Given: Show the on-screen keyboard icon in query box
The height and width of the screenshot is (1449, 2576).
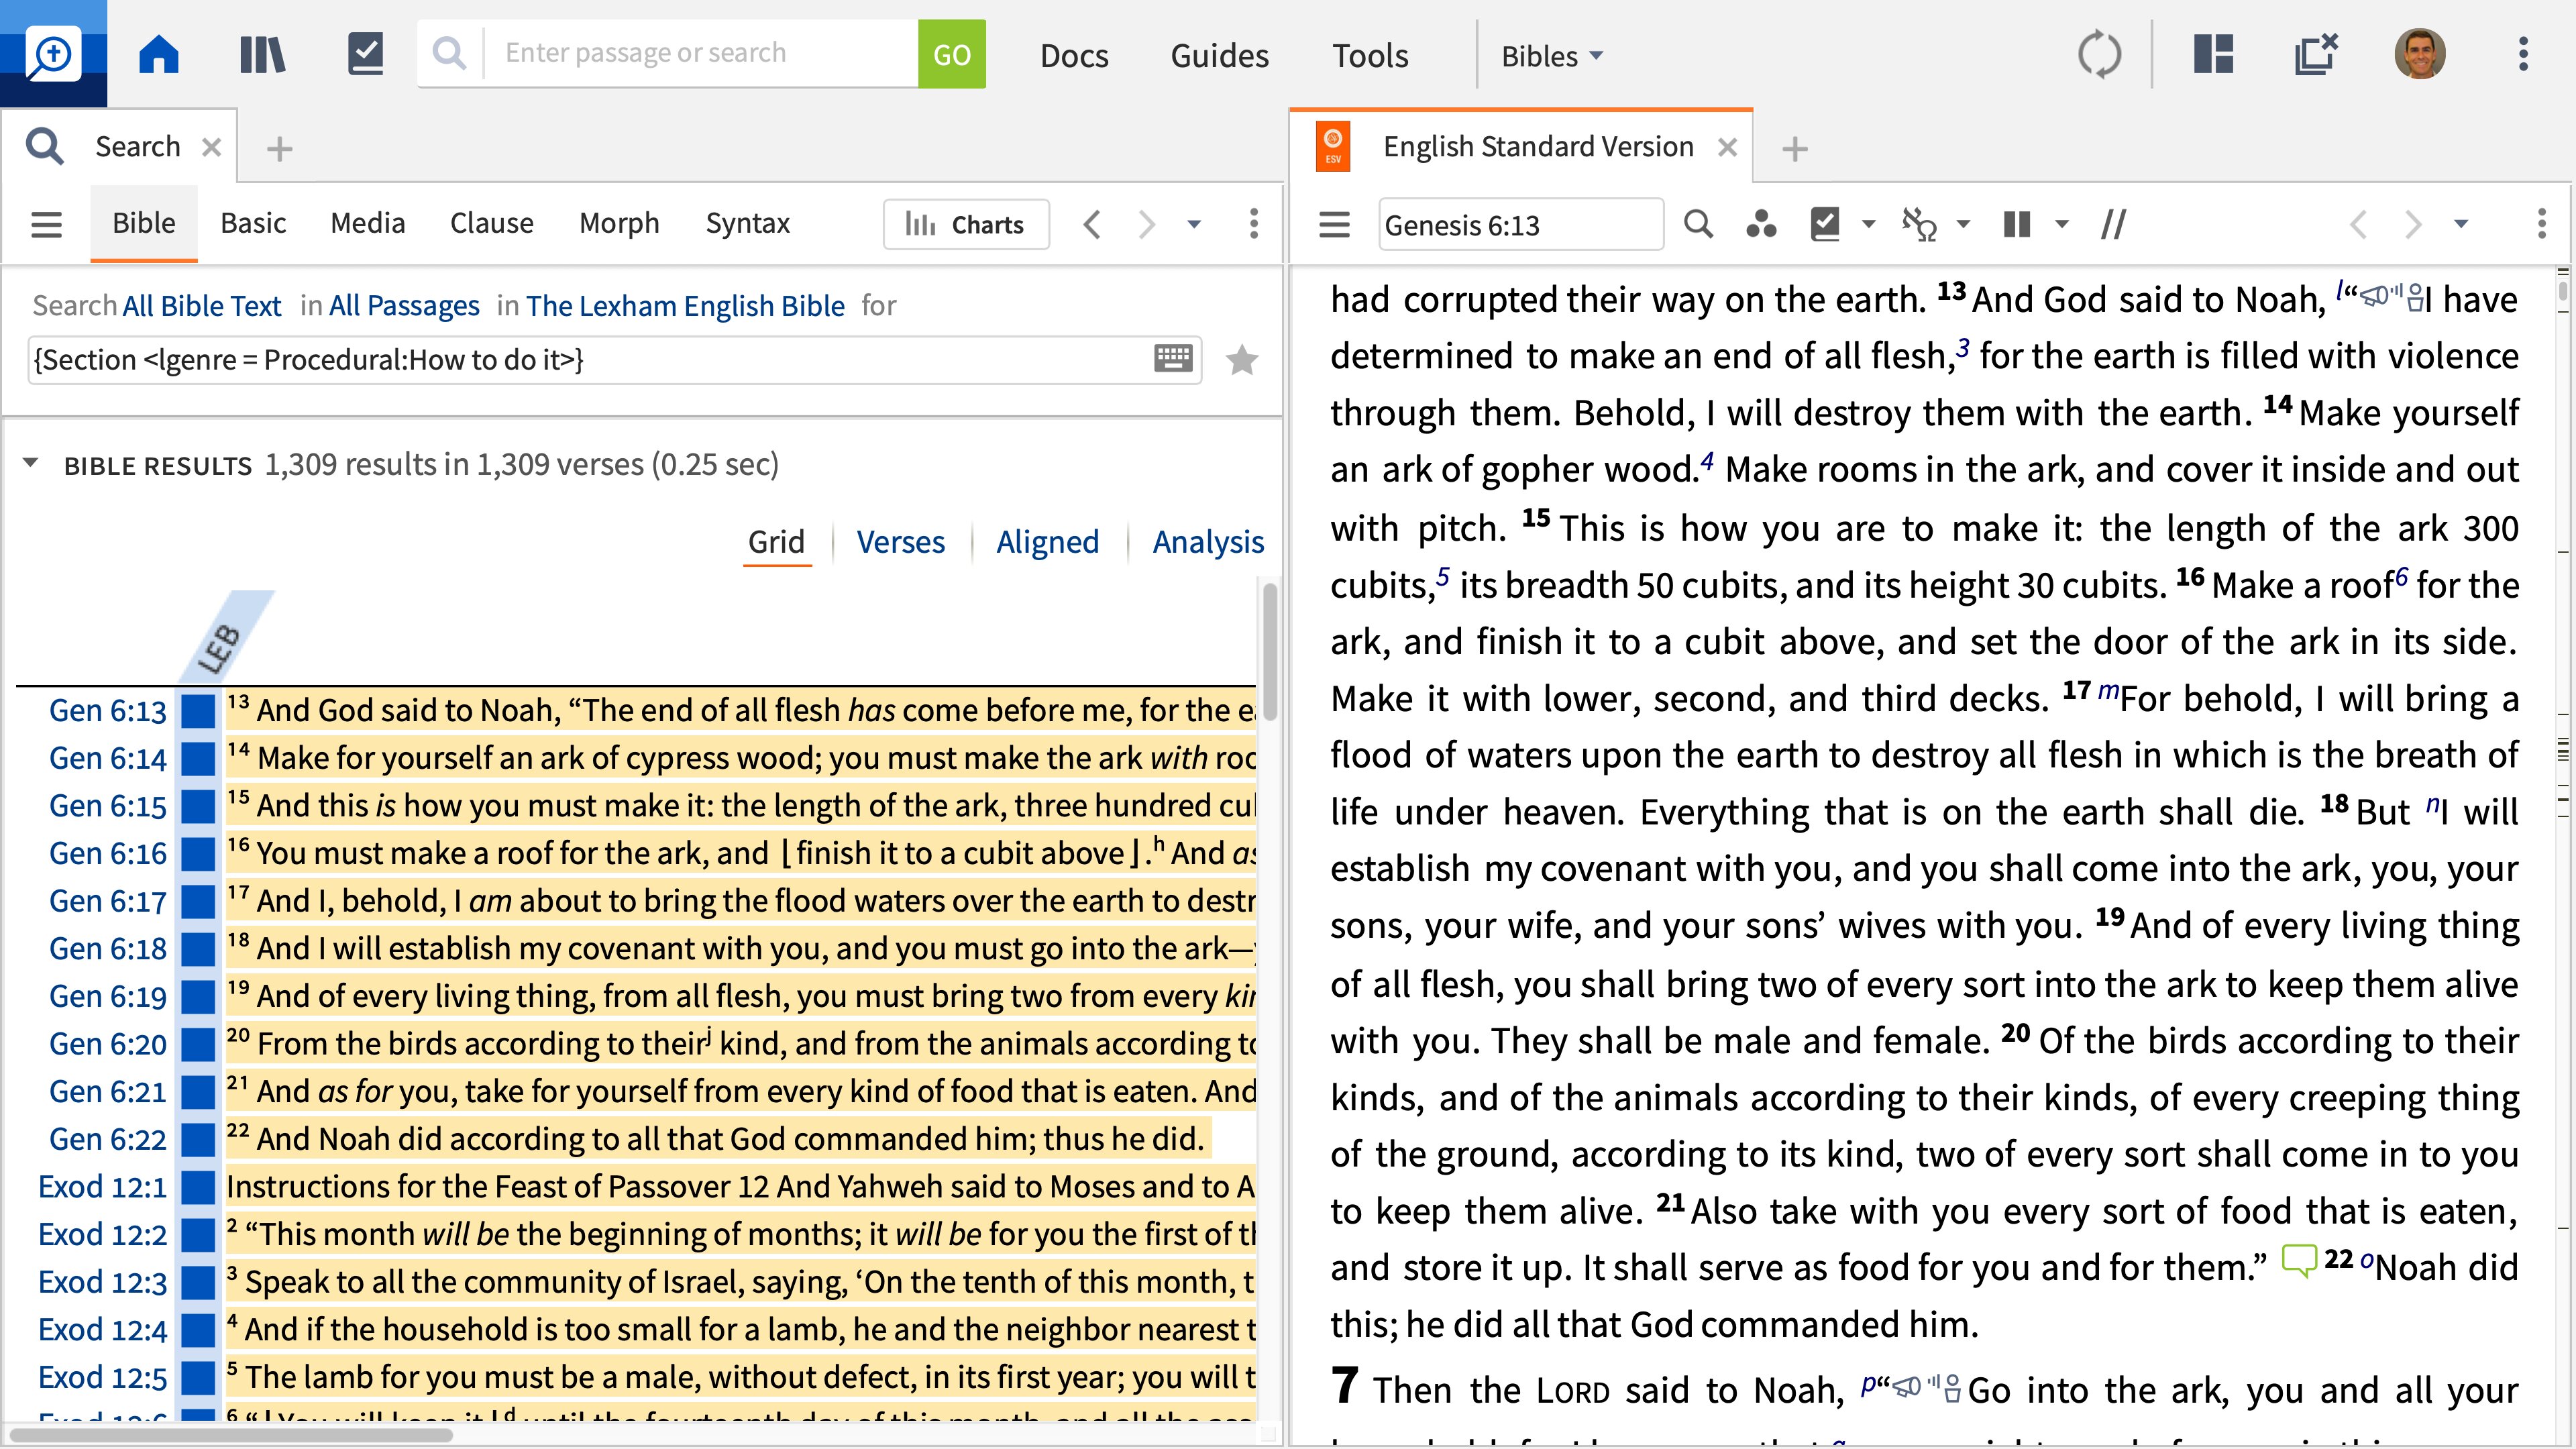Looking at the screenshot, I should coord(1173,359).
